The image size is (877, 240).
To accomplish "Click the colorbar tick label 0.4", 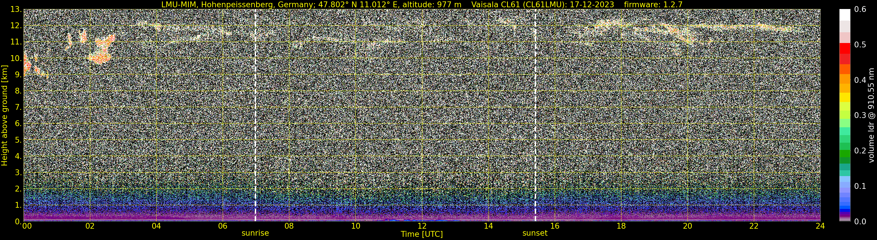I will 860,80.
